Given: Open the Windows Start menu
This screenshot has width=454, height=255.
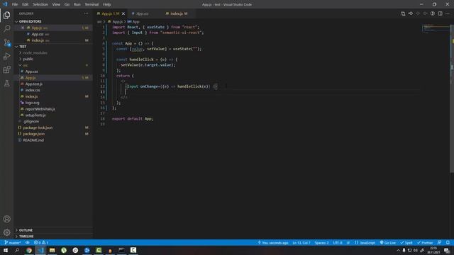Looking at the screenshot, I should click(x=6, y=250).
